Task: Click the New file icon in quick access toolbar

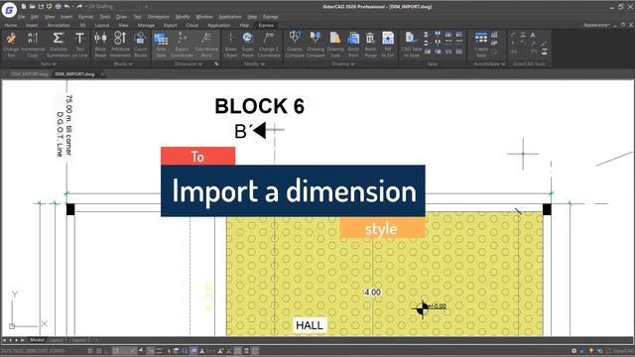Action: (x=24, y=7)
